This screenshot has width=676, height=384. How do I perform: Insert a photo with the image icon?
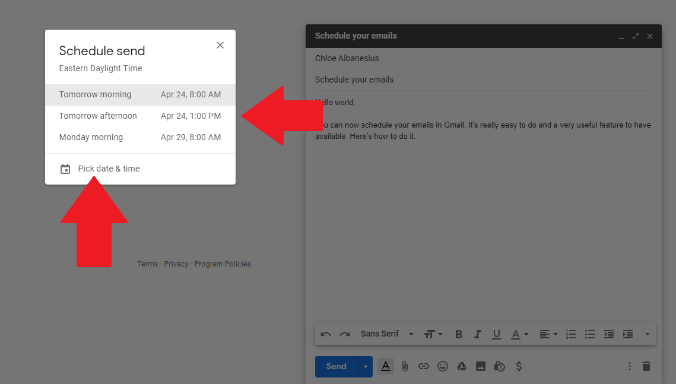tap(481, 366)
